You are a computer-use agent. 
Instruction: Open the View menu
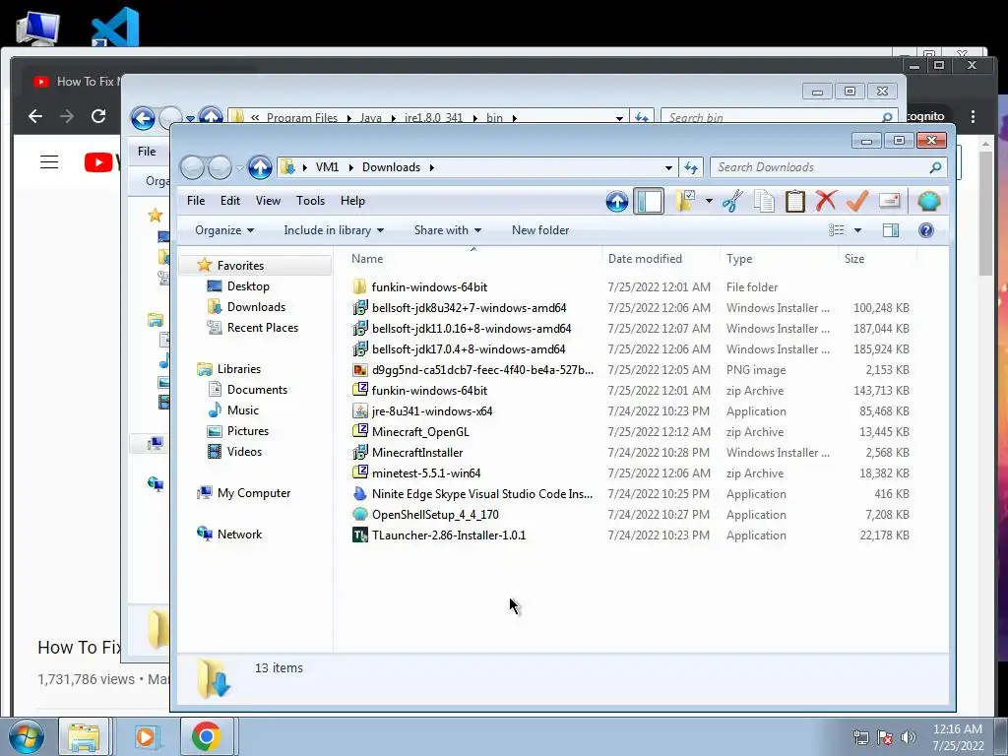tap(268, 201)
